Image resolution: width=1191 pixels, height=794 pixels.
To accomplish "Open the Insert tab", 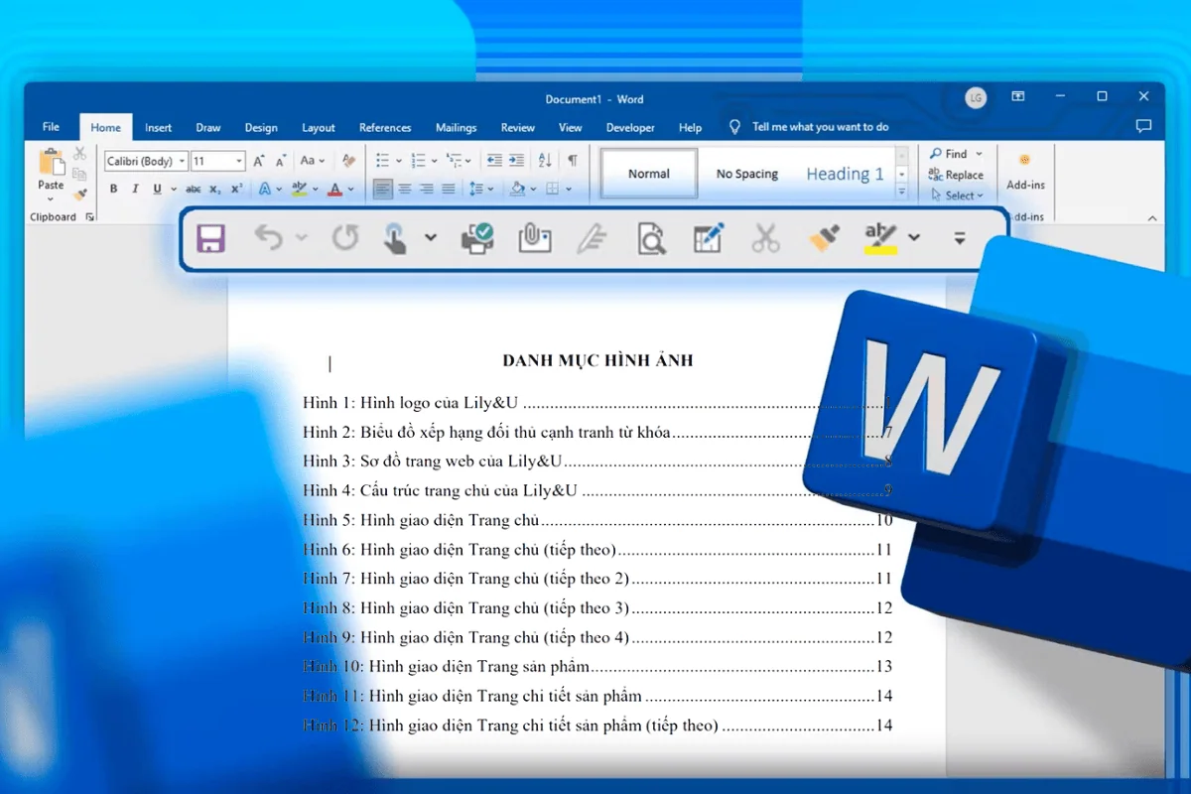I will click(158, 128).
